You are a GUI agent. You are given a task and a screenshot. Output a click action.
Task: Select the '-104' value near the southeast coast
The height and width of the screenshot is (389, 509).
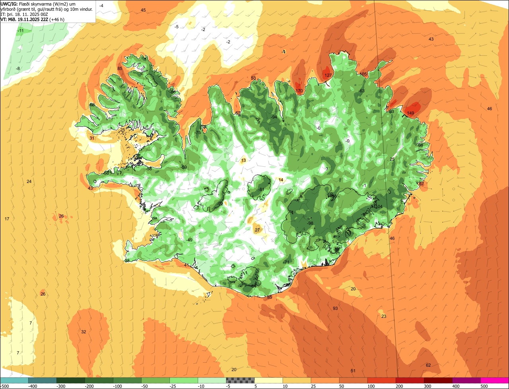click(x=378, y=206)
